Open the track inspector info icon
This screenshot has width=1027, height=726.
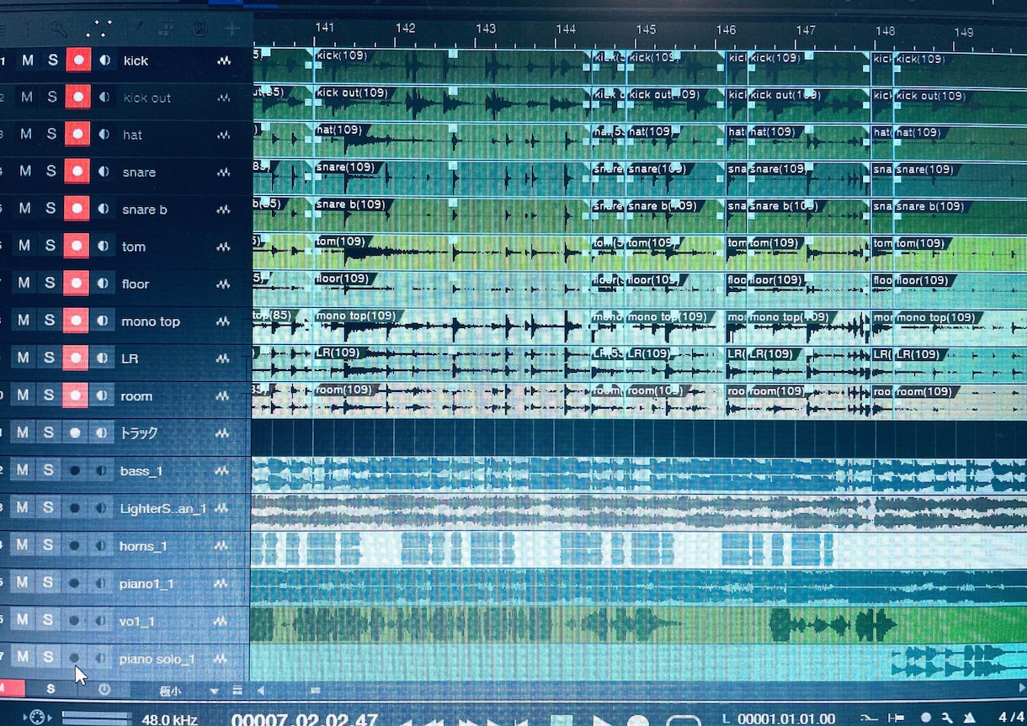pyautogui.click(x=25, y=29)
